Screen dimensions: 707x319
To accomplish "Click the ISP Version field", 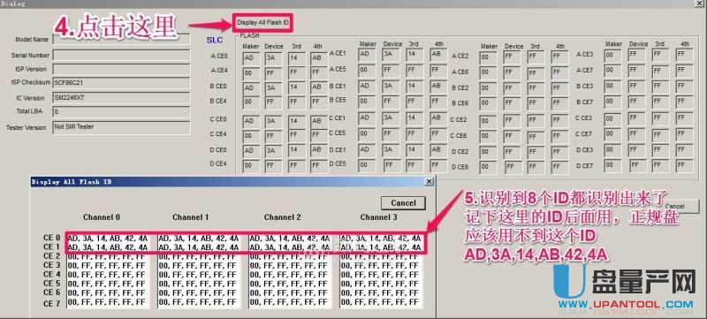I will 121,69.
